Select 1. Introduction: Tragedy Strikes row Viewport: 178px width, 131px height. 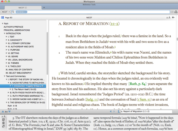pos(23,86)
